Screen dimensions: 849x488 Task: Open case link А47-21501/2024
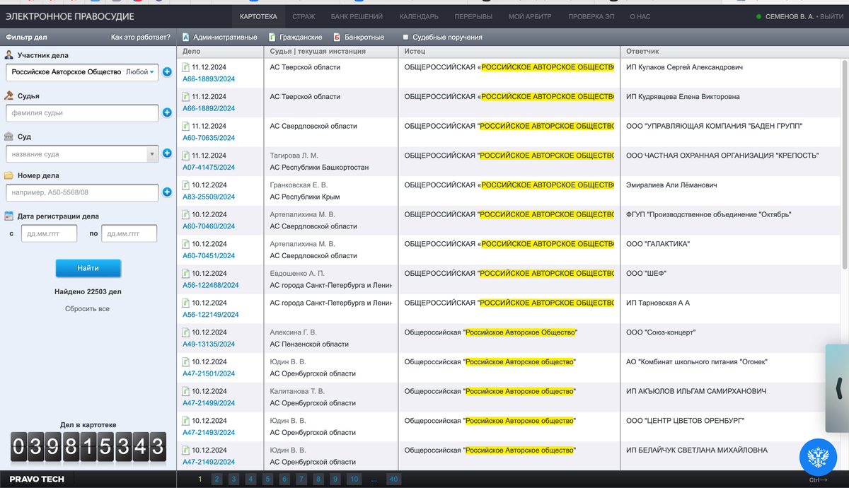209,373
